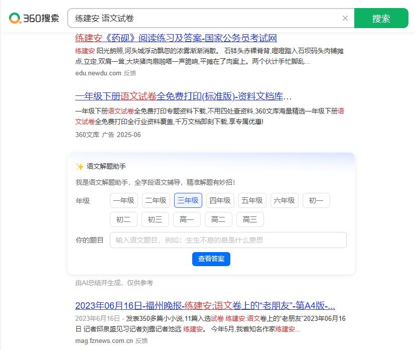The width and height of the screenshot is (415, 350).
Task: Select the highlighted 三年级 grade option
Action: [188, 200]
